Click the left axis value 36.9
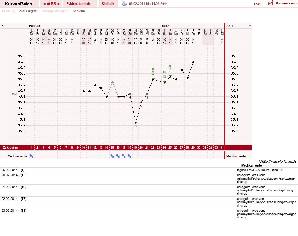This screenshot has height=236, width=298. click(x=22, y=56)
